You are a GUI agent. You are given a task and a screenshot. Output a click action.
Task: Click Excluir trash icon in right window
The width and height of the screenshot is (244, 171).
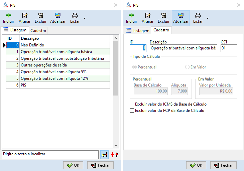pos(164,15)
